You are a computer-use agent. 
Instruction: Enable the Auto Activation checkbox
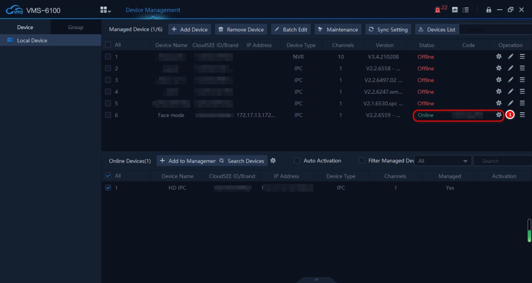(x=297, y=161)
